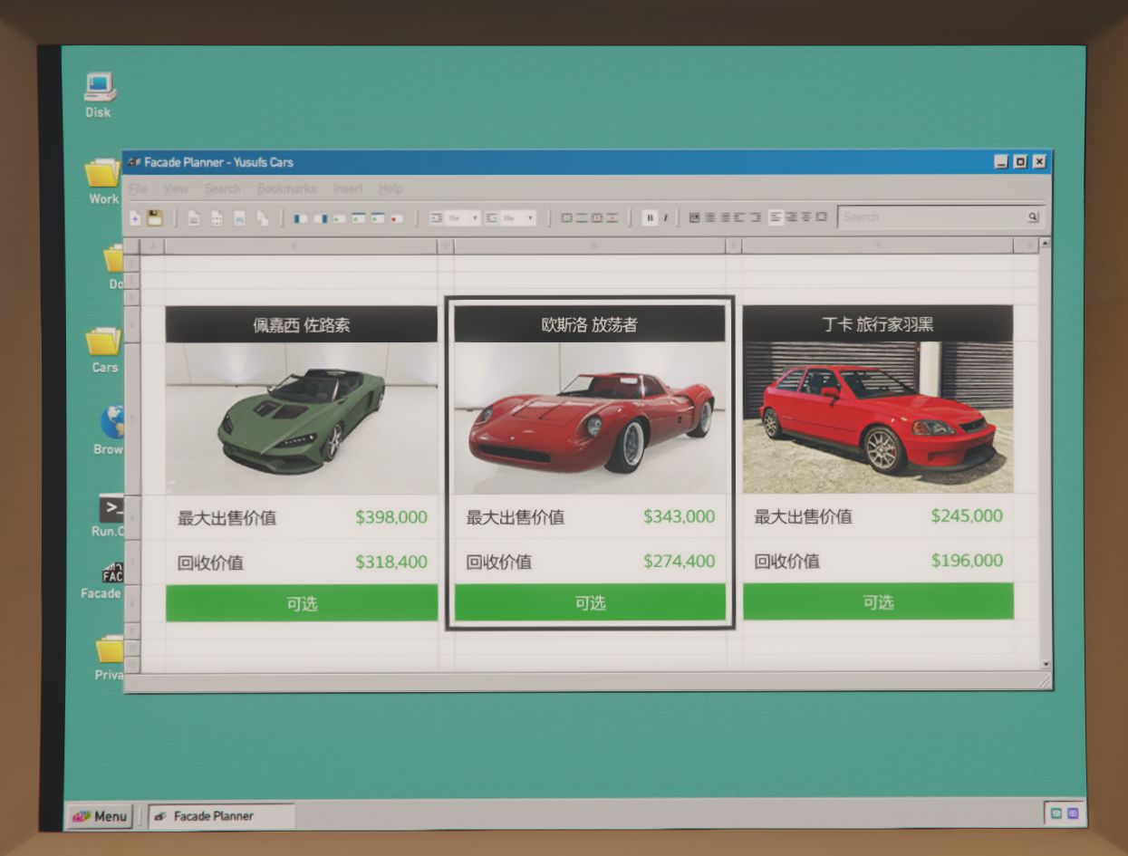1128x856 pixels.
Task: Click the 欧斯洛 放荡者 title header
Action: coord(590,324)
